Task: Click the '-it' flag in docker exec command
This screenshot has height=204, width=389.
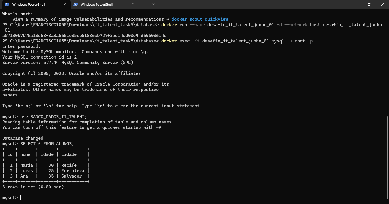Action: (196, 41)
